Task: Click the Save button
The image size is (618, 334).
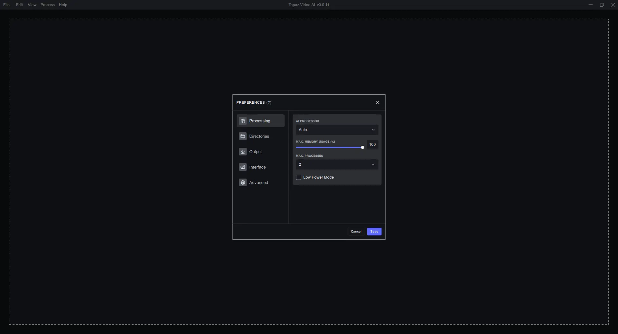Action: tap(374, 232)
